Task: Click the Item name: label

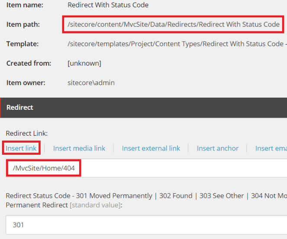Action: (25, 5)
